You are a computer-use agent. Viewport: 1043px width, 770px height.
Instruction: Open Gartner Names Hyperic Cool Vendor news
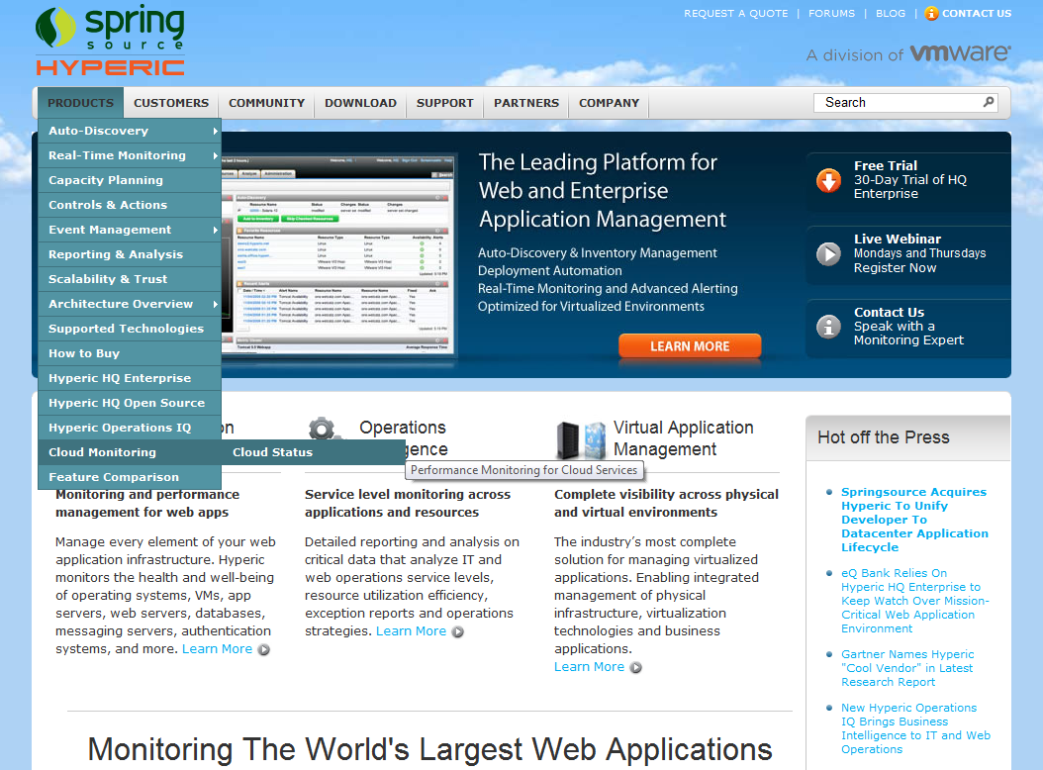click(x=907, y=668)
